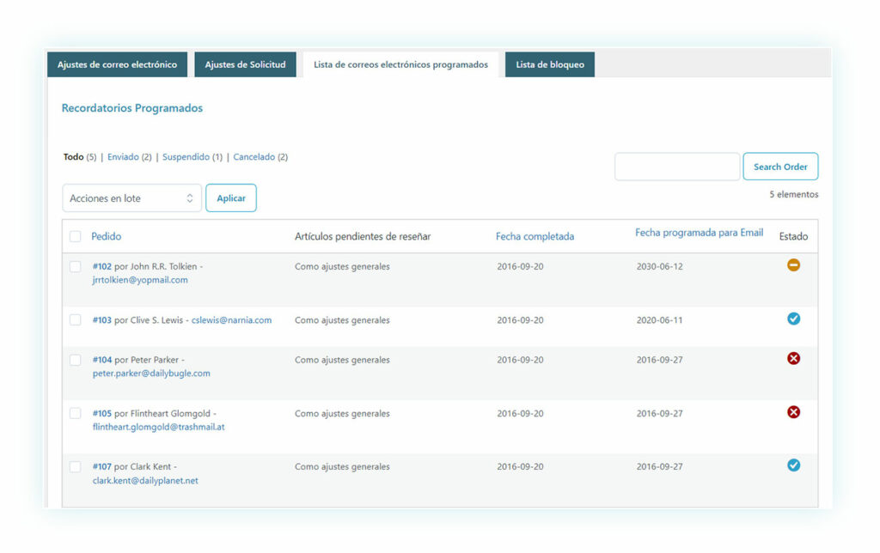The height and width of the screenshot is (553, 880).
Task: Open order #107 link
Action: [102, 466]
